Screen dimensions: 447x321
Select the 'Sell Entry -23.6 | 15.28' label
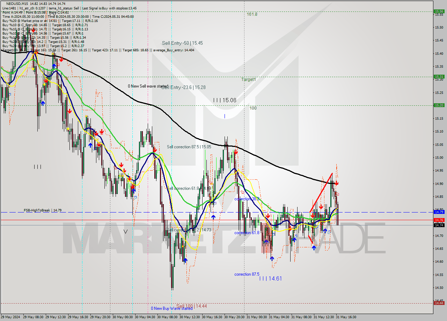183,87
